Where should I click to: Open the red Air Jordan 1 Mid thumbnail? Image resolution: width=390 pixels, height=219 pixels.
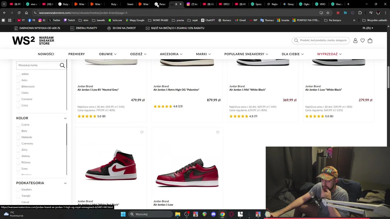tap(111, 165)
